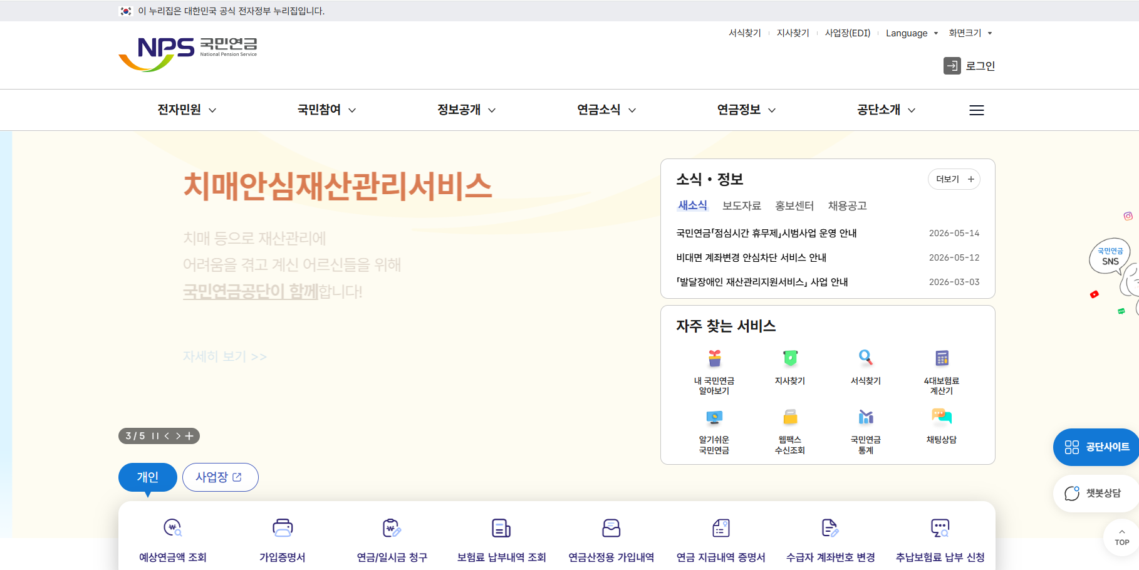Click 연금산정용 가입내역 inbox icon
The width and height of the screenshot is (1139, 570).
pyautogui.click(x=611, y=528)
